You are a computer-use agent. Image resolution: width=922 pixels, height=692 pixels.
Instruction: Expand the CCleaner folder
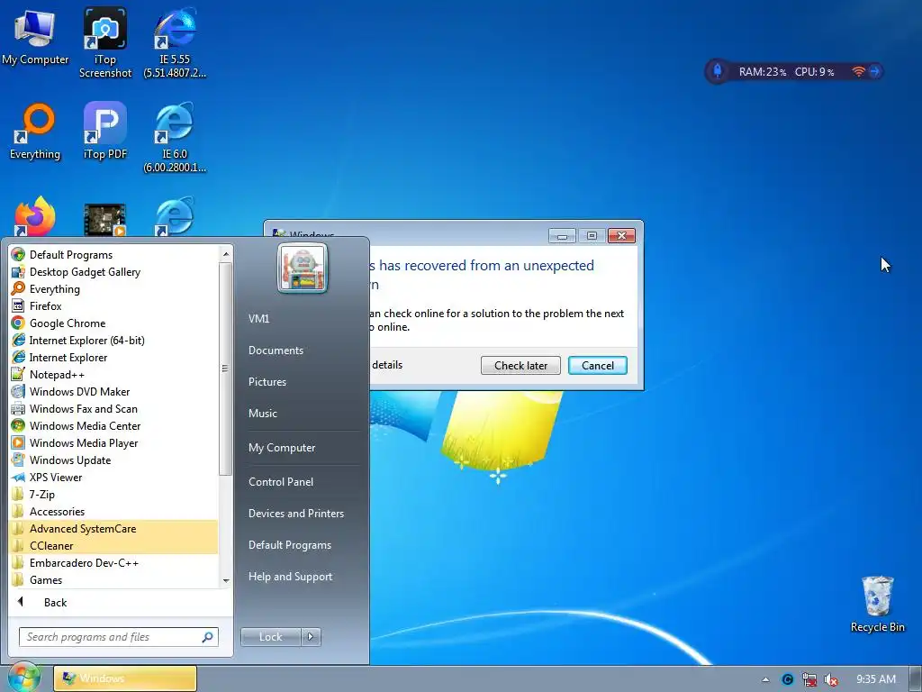pos(114,545)
